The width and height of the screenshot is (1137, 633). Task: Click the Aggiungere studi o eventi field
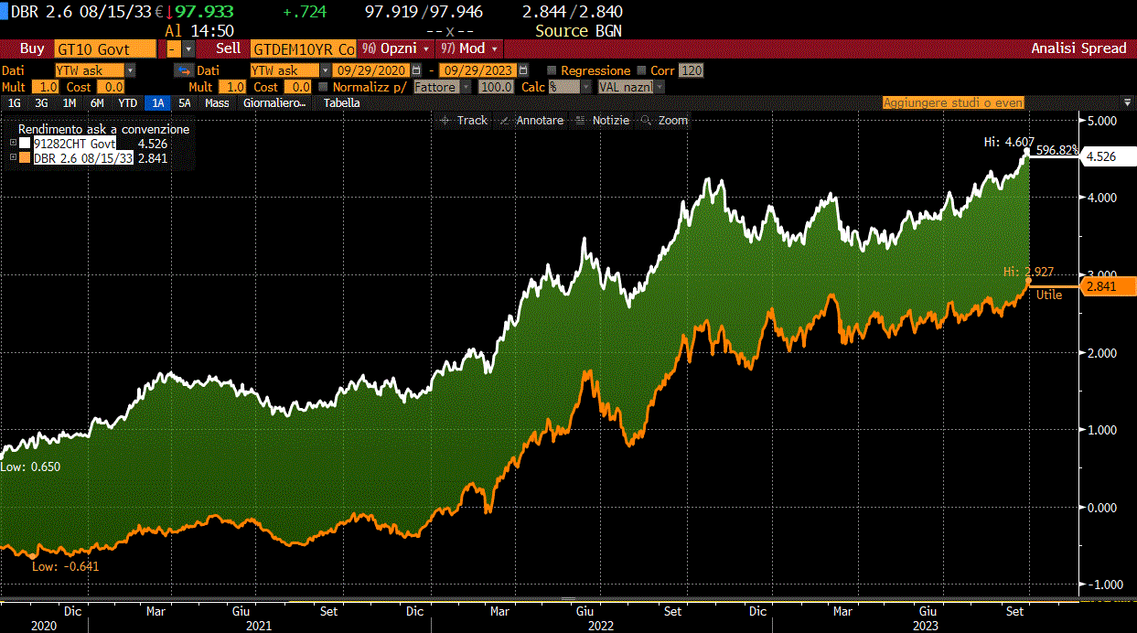point(953,103)
